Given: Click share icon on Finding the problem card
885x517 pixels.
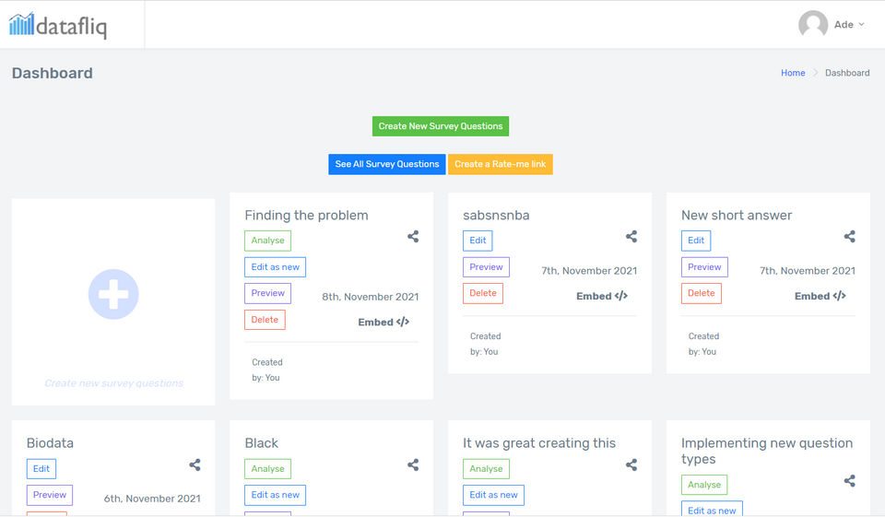Looking at the screenshot, I should [x=413, y=237].
